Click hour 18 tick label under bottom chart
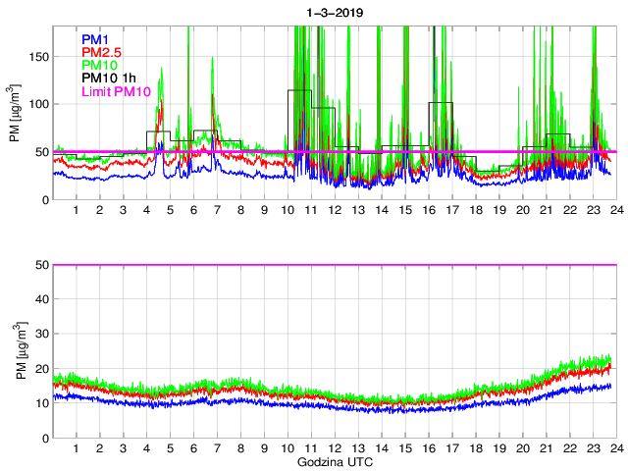 [475, 448]
